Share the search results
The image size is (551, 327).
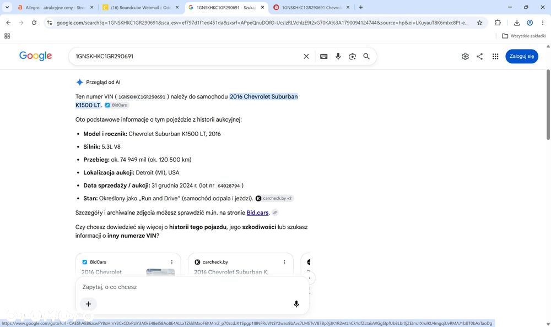coord(480,56)
